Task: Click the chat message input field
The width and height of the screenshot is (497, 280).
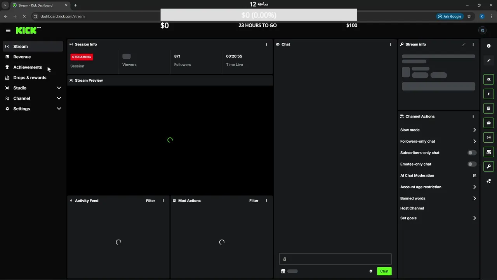Action: [x=335, y=259]
